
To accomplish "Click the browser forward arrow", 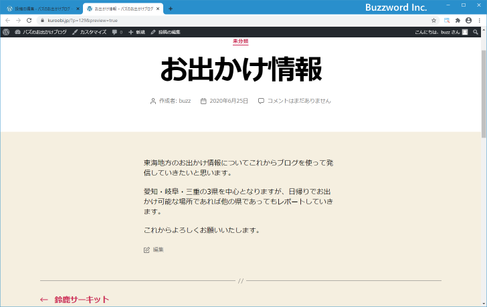I will (18, 21).
